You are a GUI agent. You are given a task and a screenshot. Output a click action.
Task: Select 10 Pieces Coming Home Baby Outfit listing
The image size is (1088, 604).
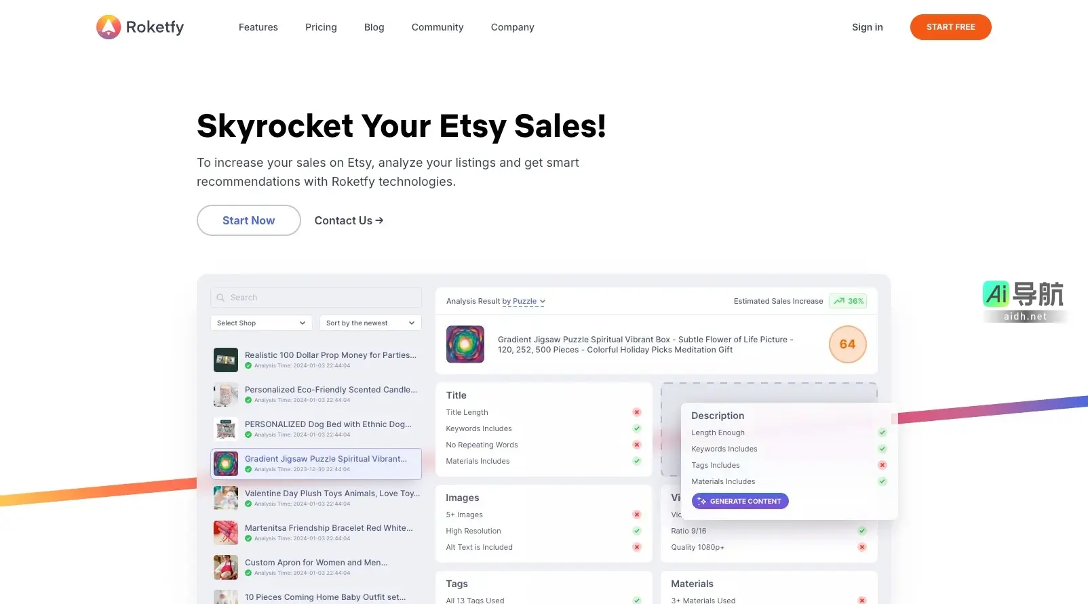point(316,596)
